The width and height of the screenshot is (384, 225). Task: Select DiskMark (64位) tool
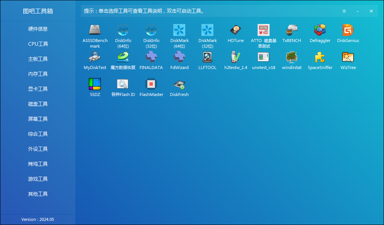tap(179, 30)
